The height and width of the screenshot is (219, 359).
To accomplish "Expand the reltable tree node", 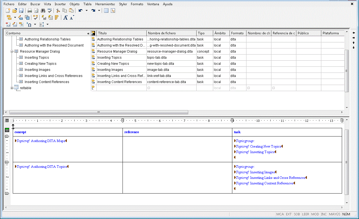I will [12, 88].
